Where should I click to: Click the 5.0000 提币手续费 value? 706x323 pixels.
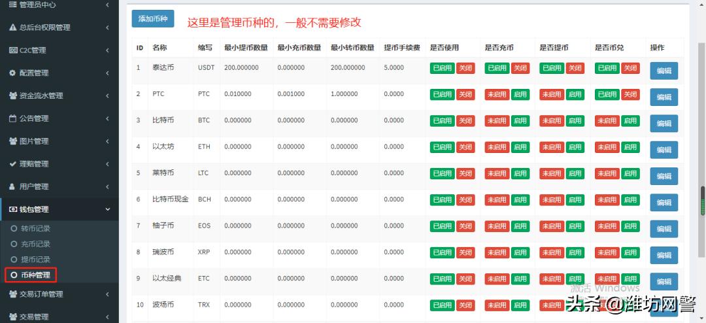click(x=394, y=67)
